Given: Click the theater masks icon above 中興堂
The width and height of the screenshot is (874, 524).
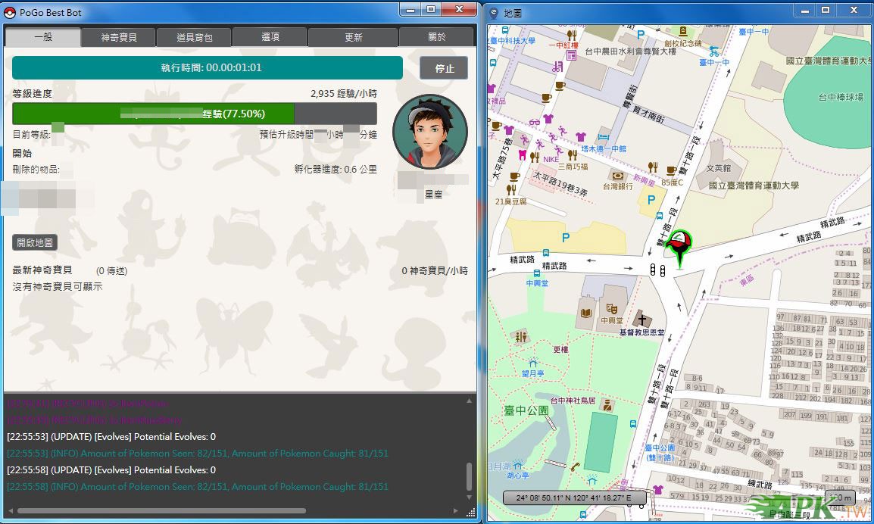Looking at the screenshot, I should [610, 309].
